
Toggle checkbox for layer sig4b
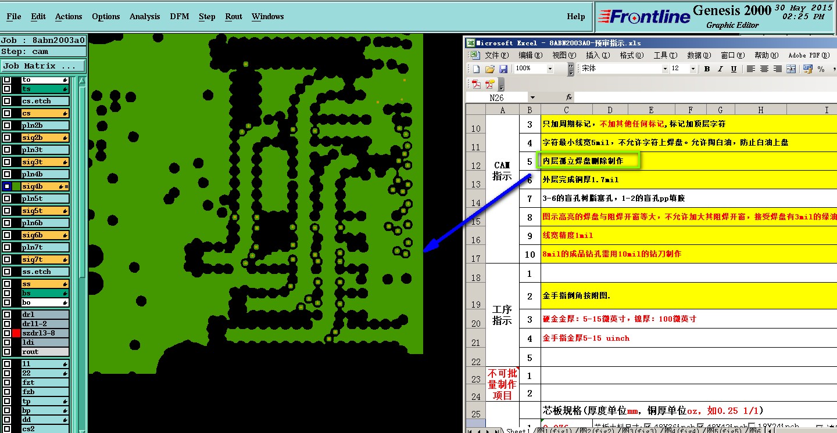coord(7,186)
